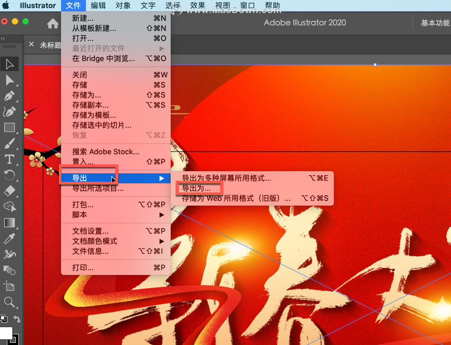This screenshot has height=345, width=451.
Task: Select the Selection tool (black arrow)
Action: point(10,64)
